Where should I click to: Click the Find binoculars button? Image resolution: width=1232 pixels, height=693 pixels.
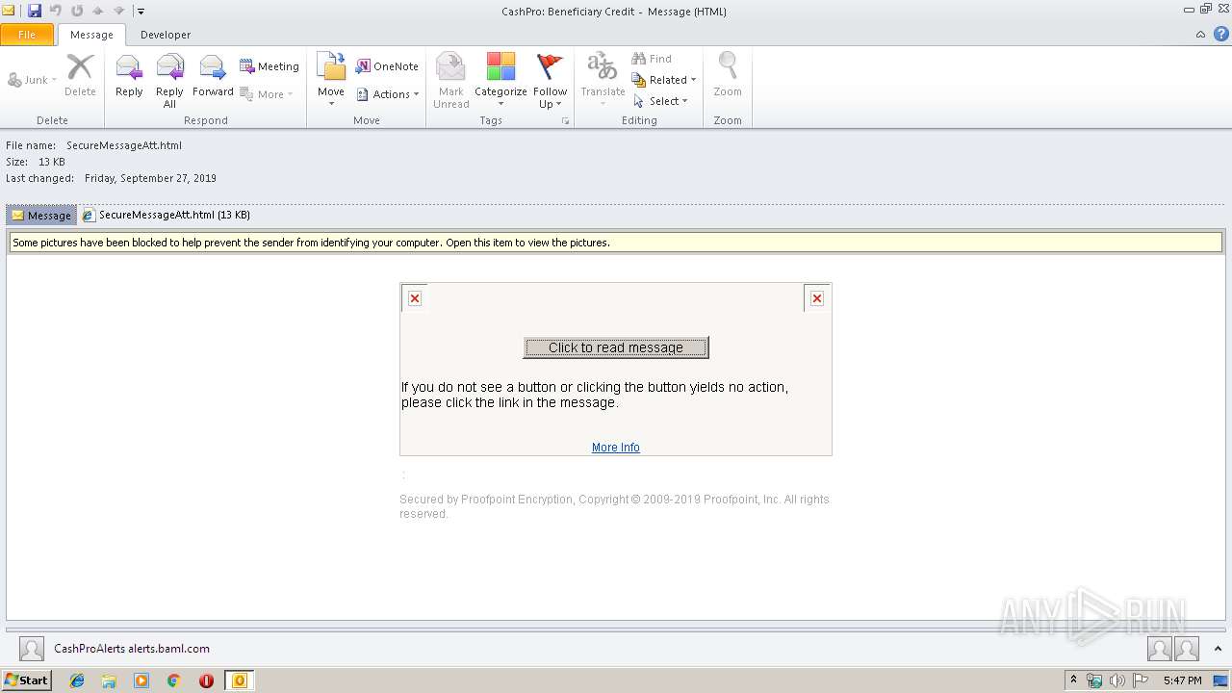(x=652, y=59)
